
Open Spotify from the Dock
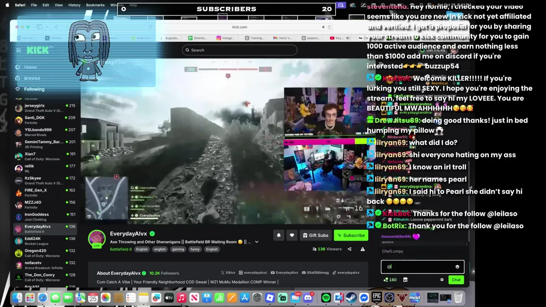(x=326, y=298)
